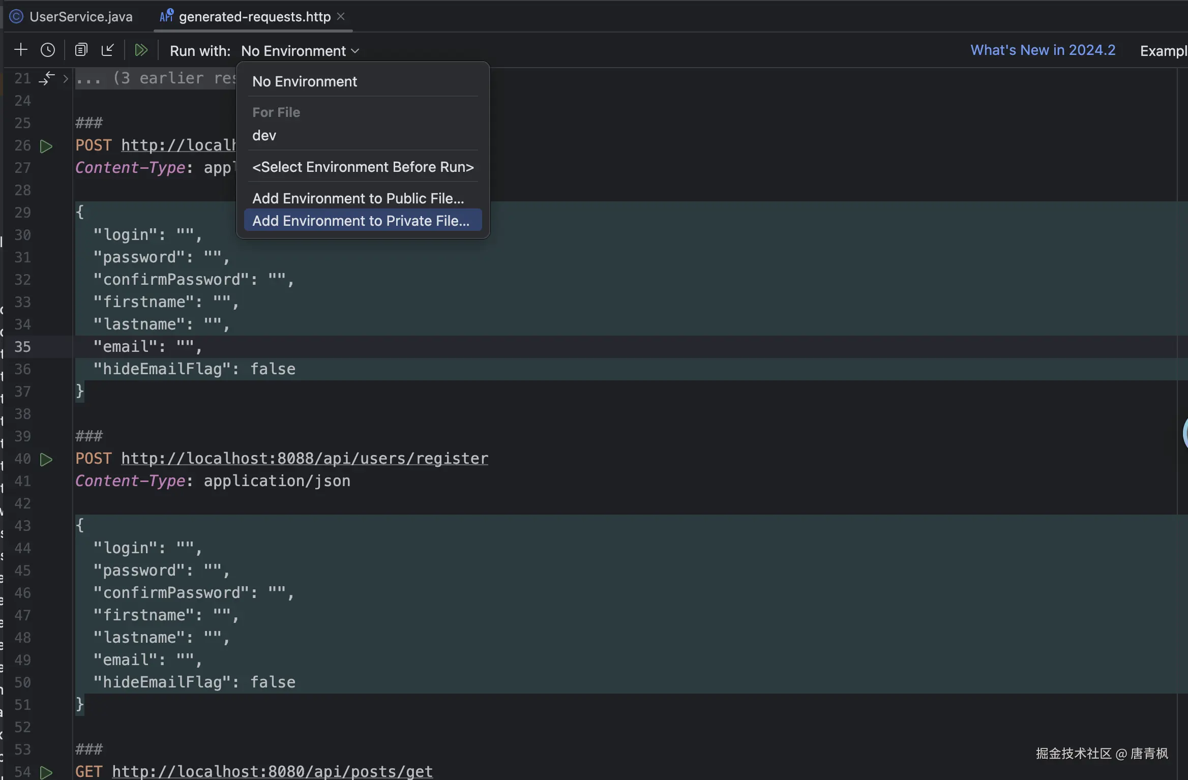Run the GET posts request on line 54
Viewport: 1188px width, 780px height.
pos(46,772)
